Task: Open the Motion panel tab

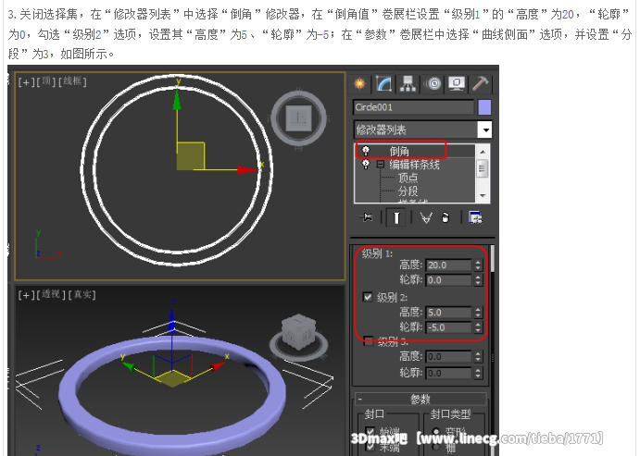Action: tap(433, 83)
